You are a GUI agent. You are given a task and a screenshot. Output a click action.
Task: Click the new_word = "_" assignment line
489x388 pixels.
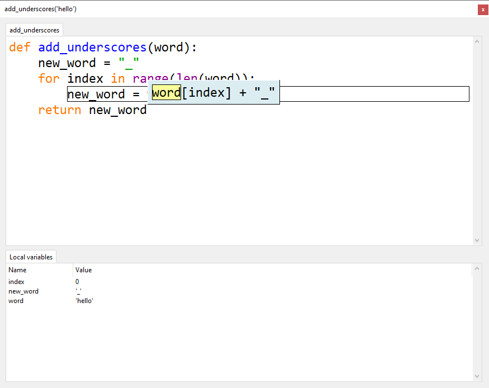point(88,63)
